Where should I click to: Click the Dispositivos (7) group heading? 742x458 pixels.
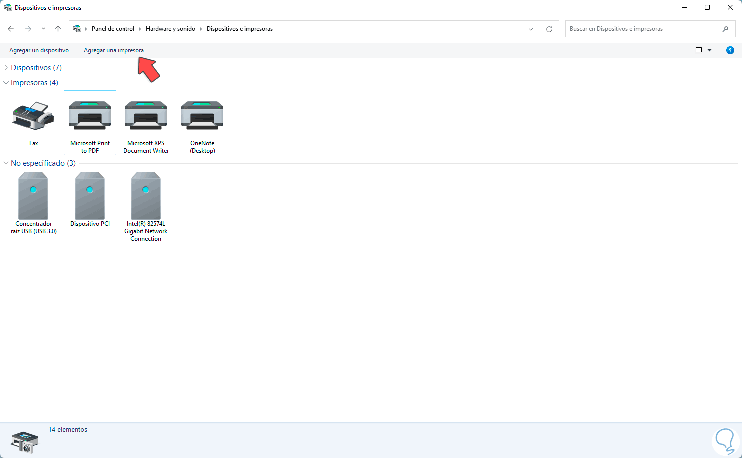coord(36,68)
